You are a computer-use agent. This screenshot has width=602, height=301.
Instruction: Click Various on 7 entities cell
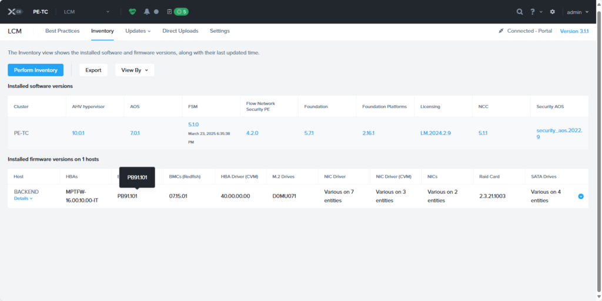pos(339,196)
